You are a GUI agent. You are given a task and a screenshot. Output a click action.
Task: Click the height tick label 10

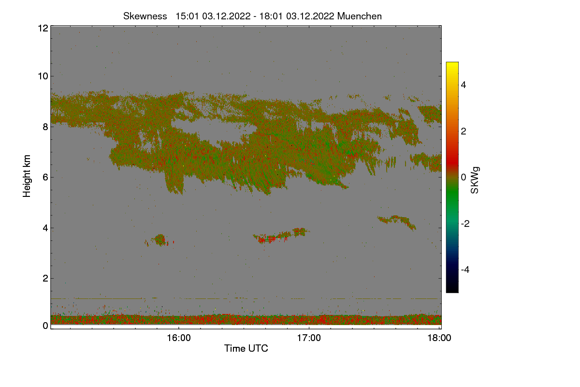tap(43, 76)
